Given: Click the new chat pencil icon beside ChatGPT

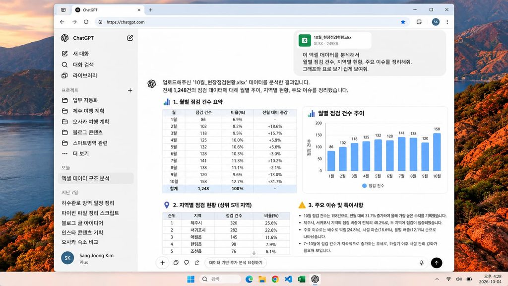Looking at the screenshot, I should [130, 38].
